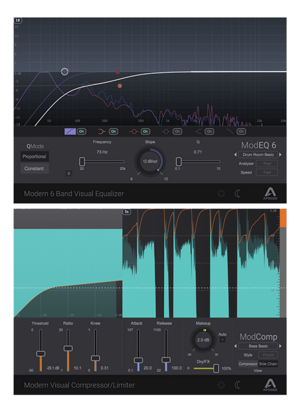Click the 100.0 release value
Viewport: 295px width, 402px height.
click(176, 368)
